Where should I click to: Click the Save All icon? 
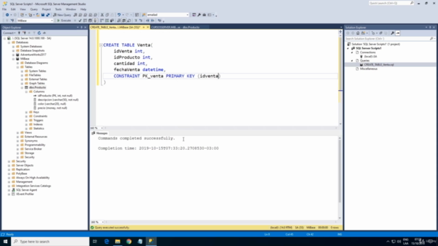pos(48,15)
